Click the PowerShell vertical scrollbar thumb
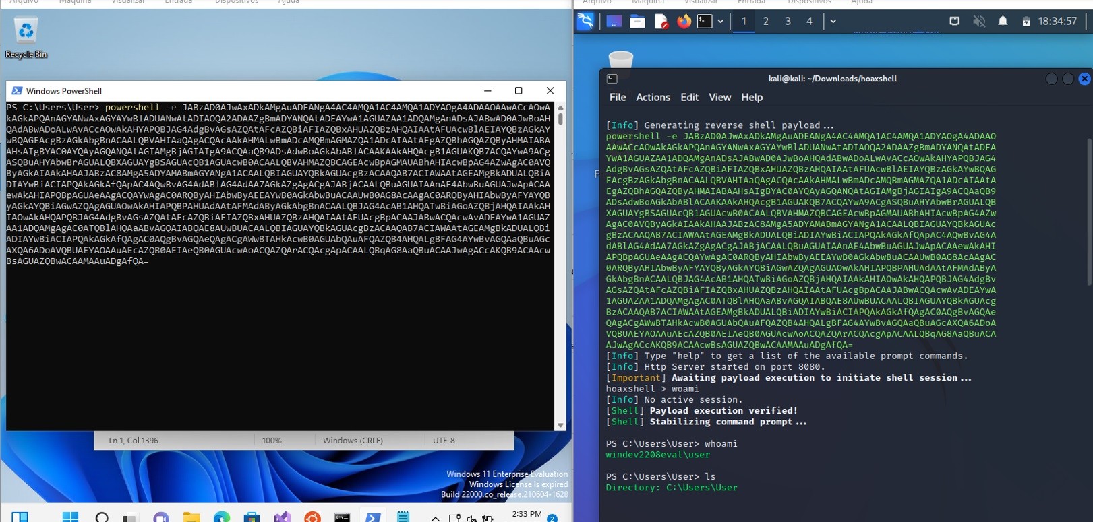This screenshot has height=522, width=1093. coord(560,119)
